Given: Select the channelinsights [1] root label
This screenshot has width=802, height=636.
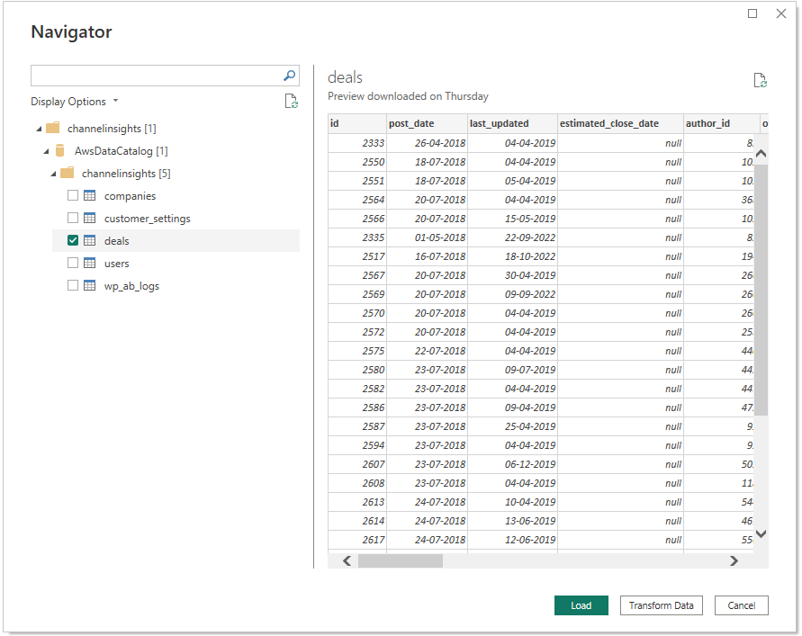Looking at the screenshot, I should (x=112, y=129).
